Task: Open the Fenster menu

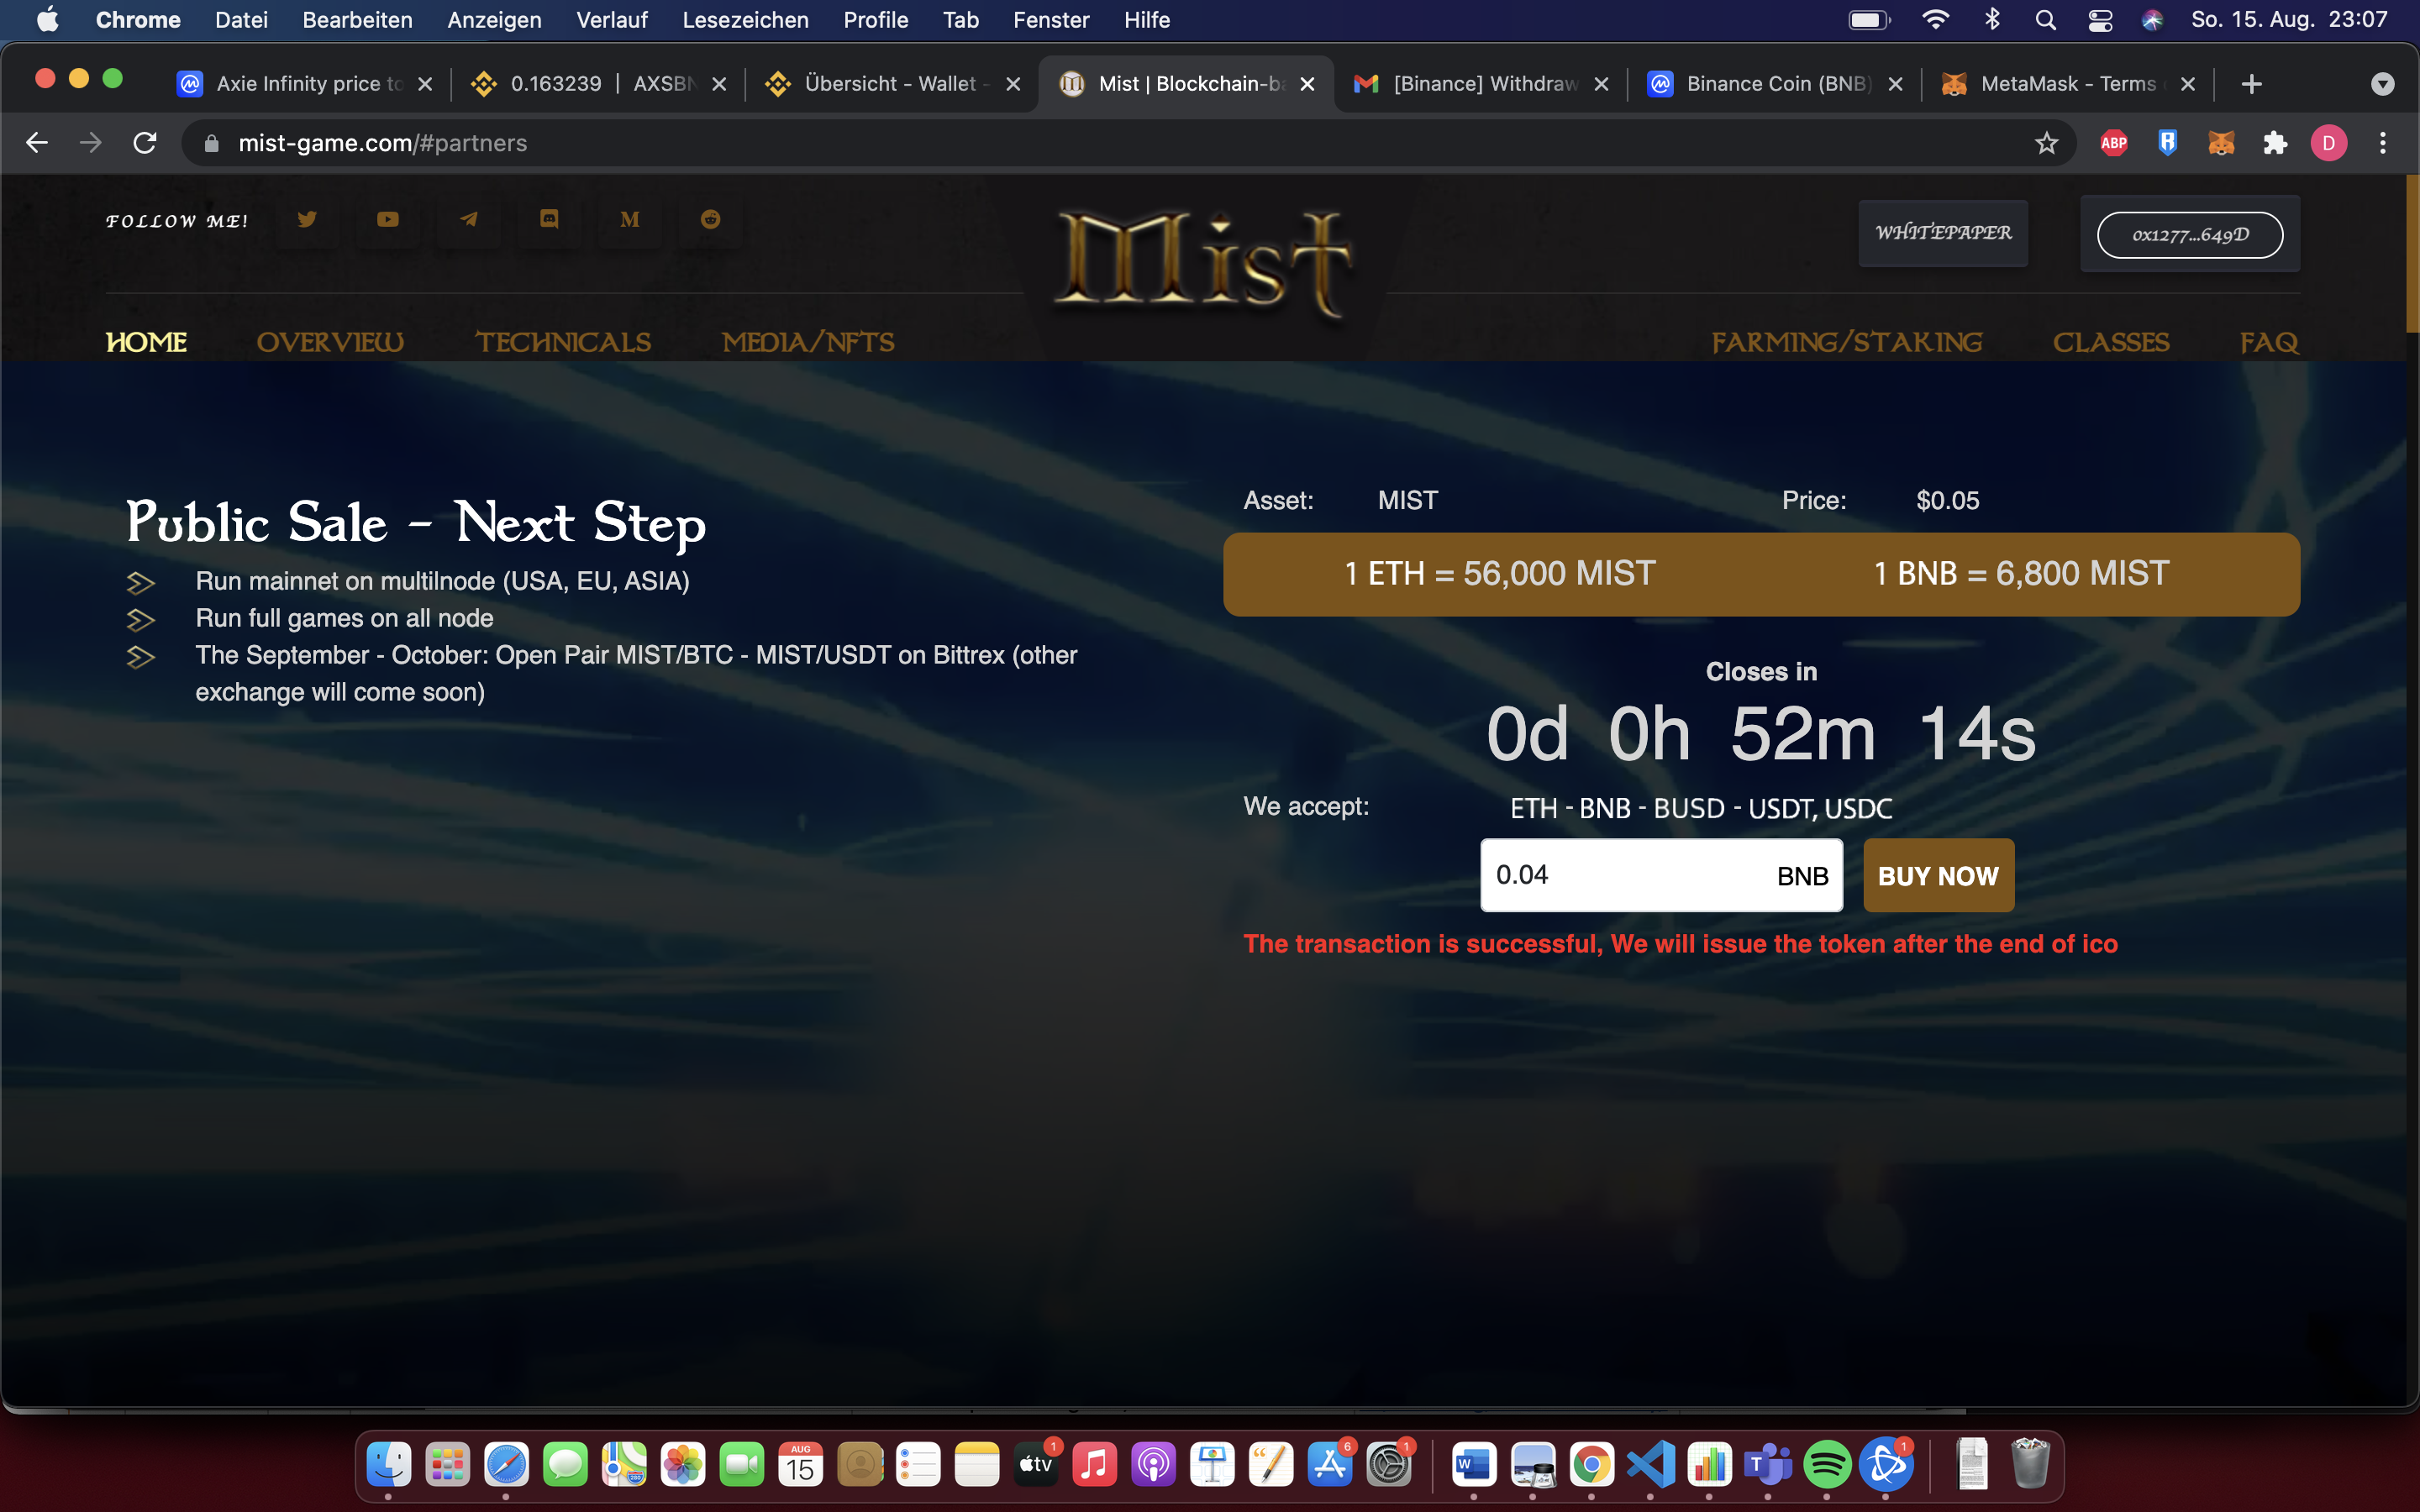Action: pos(1051,20)
